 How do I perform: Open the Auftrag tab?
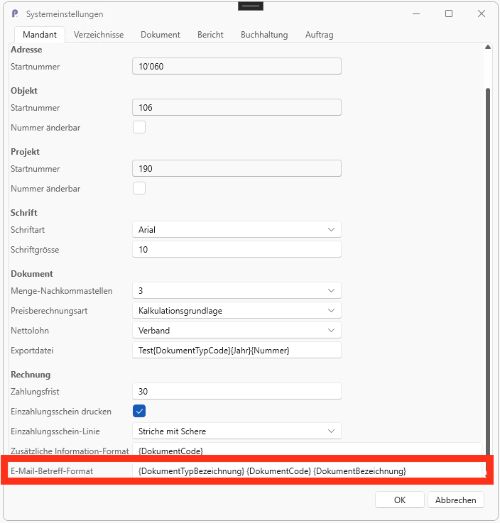319,35
